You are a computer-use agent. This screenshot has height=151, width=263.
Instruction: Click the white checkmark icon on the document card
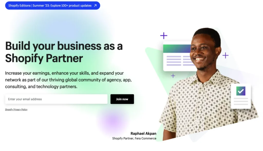coord(241,91)
